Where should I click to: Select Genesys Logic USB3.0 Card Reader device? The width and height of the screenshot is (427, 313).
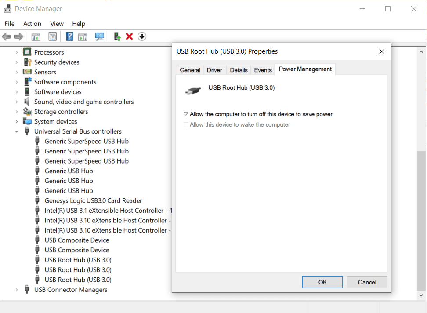pos(93,200)
